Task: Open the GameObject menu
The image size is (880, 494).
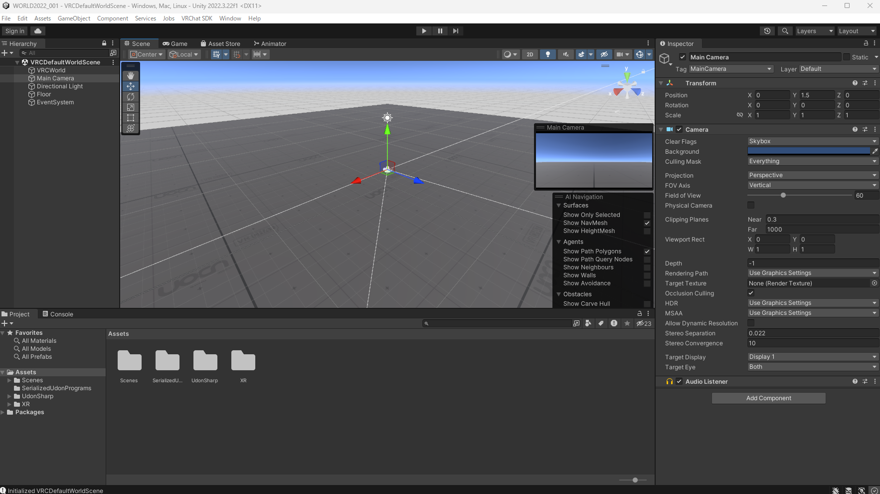Action: click(74, 18)
